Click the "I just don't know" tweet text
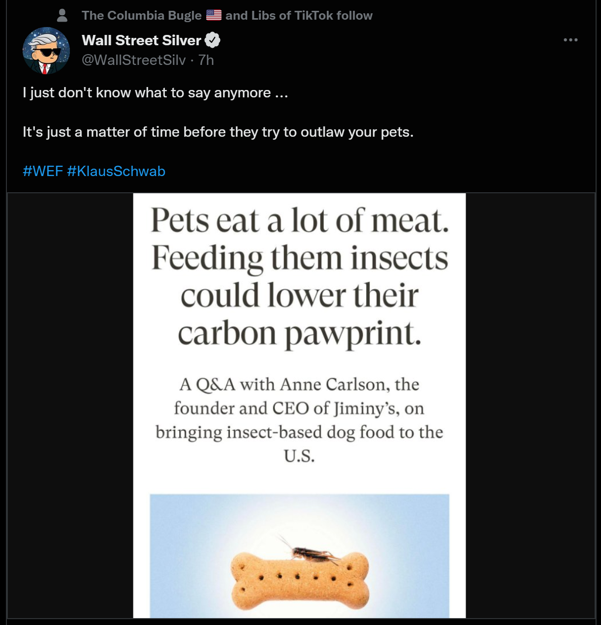The image size is (601, 625). click(155, 93)
